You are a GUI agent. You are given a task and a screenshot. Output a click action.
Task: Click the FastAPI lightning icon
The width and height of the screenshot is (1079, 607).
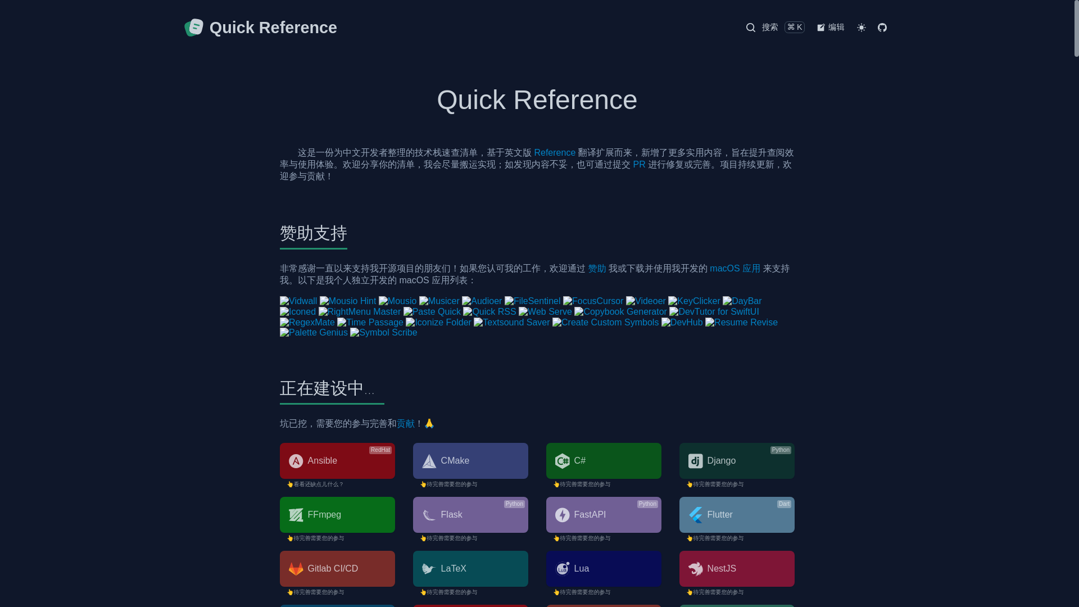coord(563,515)
